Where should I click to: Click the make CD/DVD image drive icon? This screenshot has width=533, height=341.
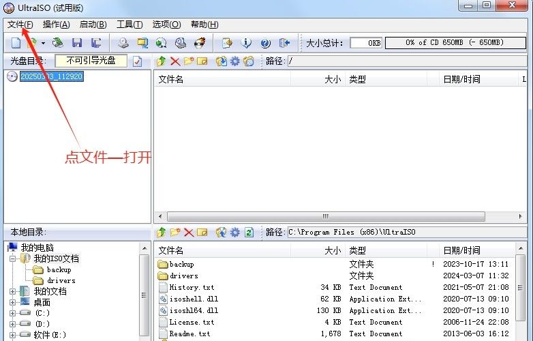click(123, 43)
